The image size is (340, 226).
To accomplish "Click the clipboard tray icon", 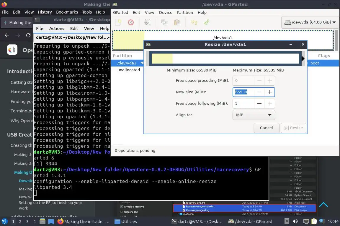I will tap(314, 221).
